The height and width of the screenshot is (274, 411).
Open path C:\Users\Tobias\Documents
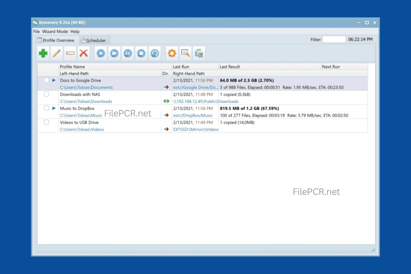click(86, 87)
